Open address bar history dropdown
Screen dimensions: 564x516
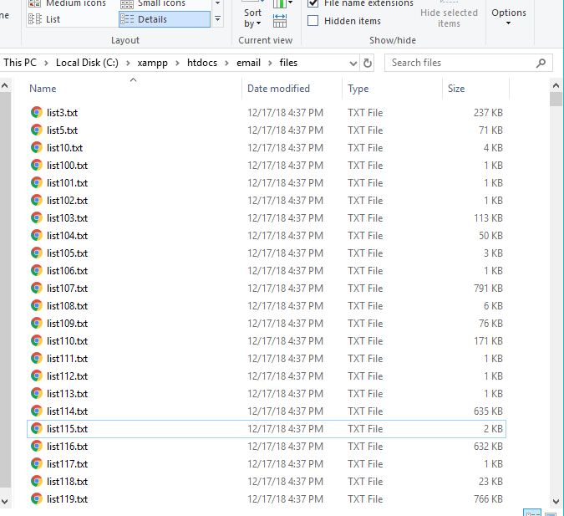pyautogui.click(x=353, y=64)
